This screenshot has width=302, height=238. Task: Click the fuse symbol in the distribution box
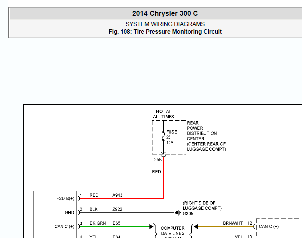(163, 136)
